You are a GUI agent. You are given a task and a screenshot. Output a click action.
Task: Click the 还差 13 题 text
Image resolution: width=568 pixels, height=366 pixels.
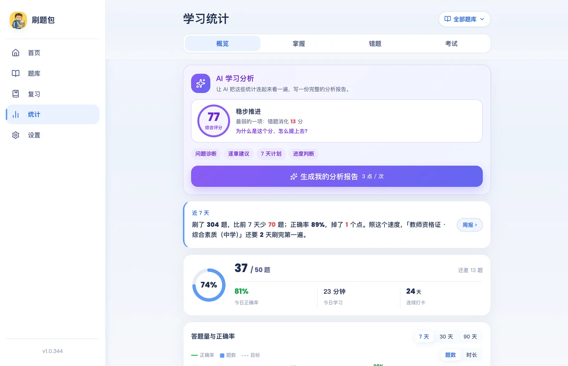pos(470,270)
